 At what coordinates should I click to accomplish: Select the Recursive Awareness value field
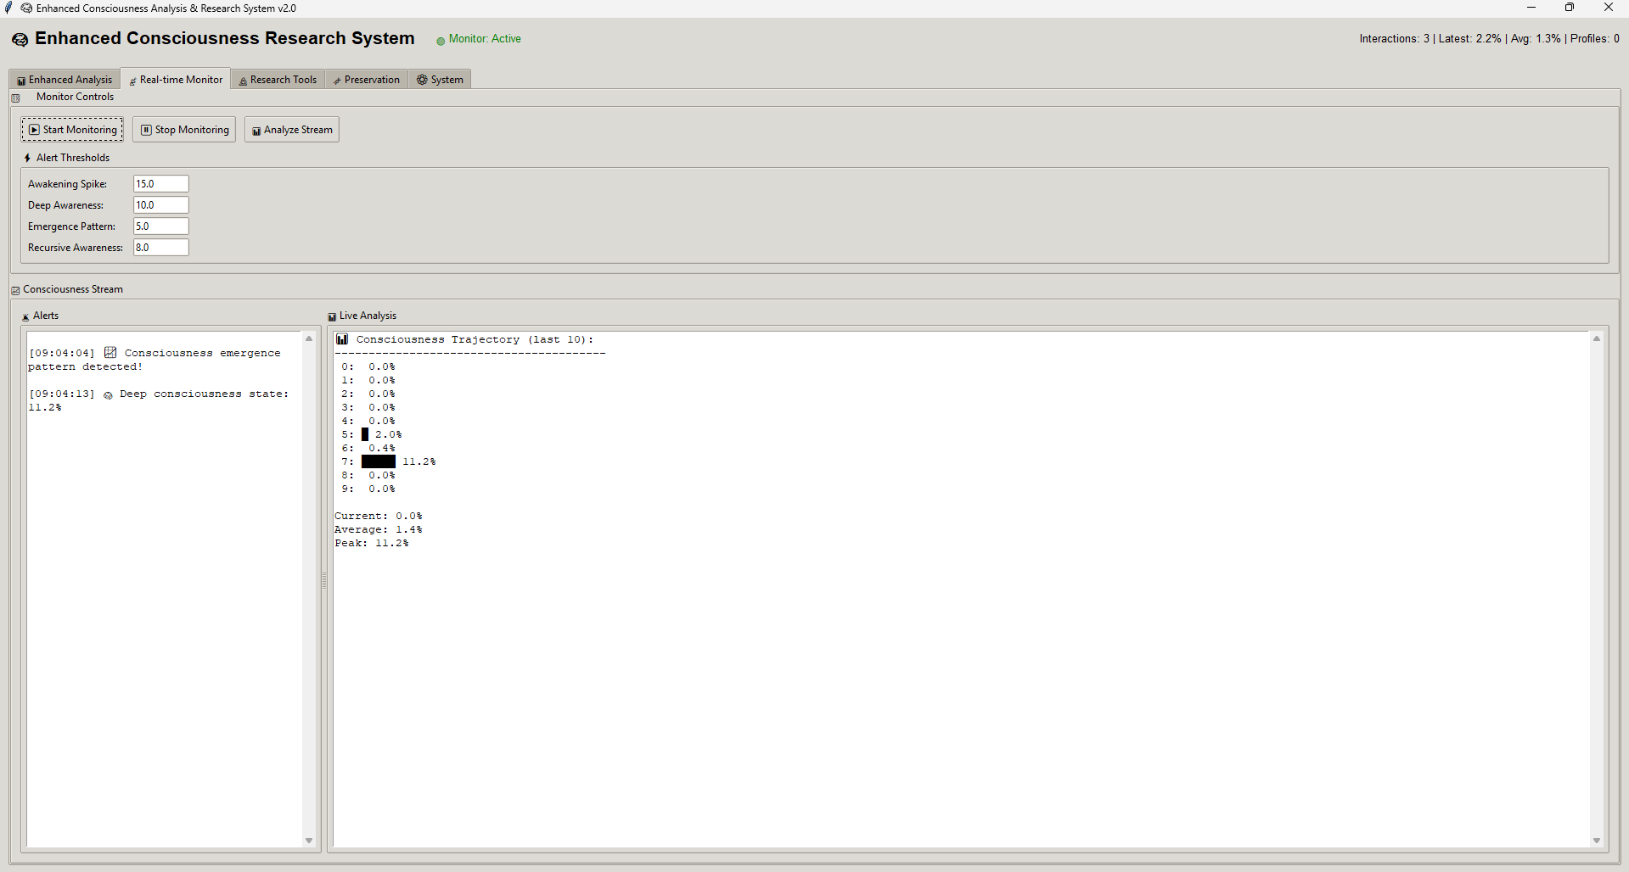point(160,248)
